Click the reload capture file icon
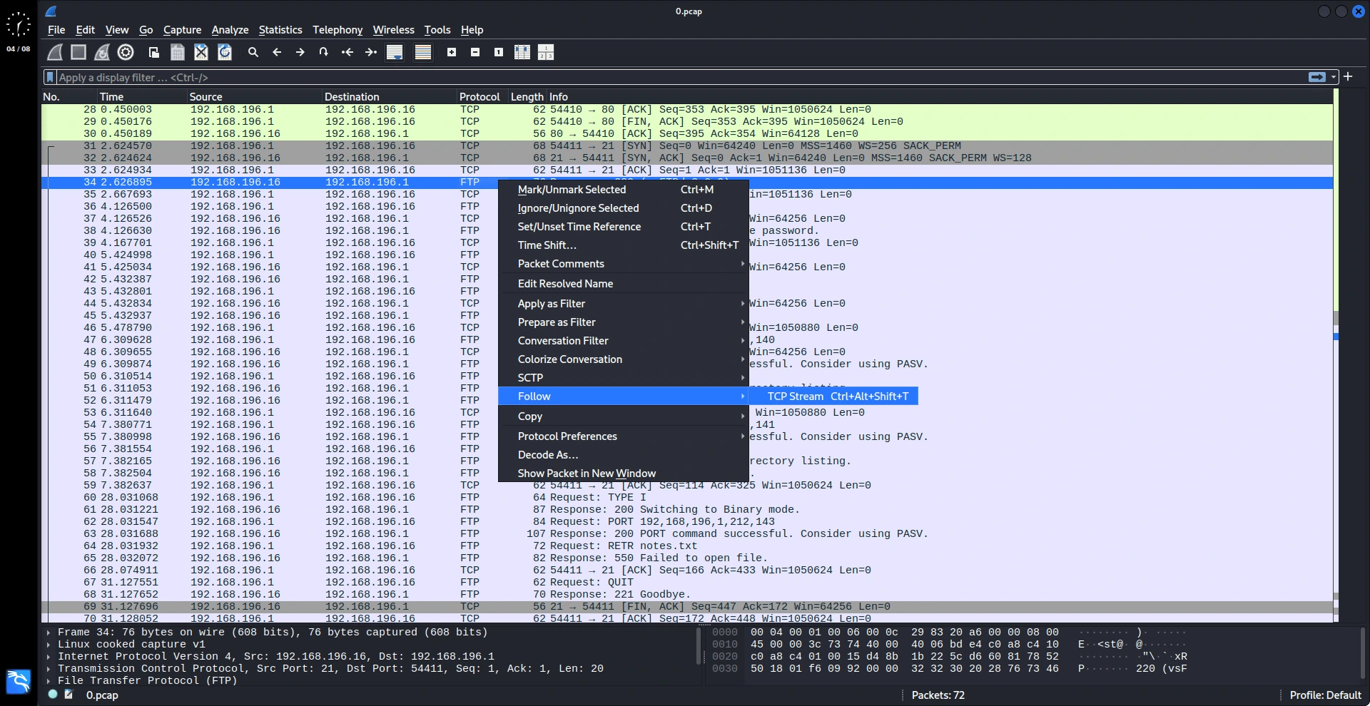Image resolution: width=1370 pixels, height=706 pixels. 225,52
